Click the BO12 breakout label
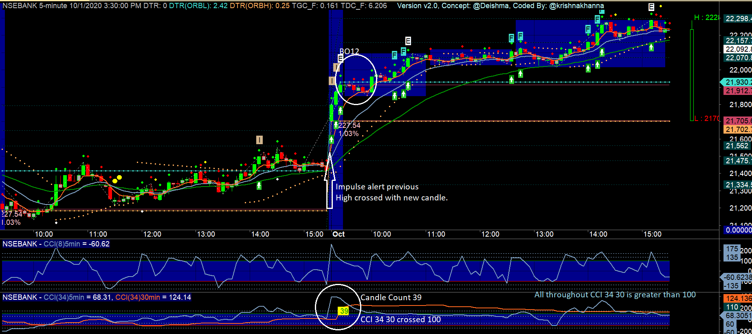 349,51
